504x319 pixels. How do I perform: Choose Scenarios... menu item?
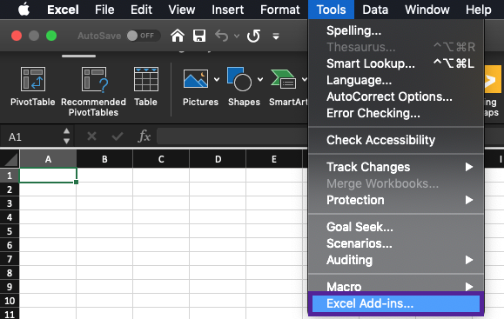396,243
